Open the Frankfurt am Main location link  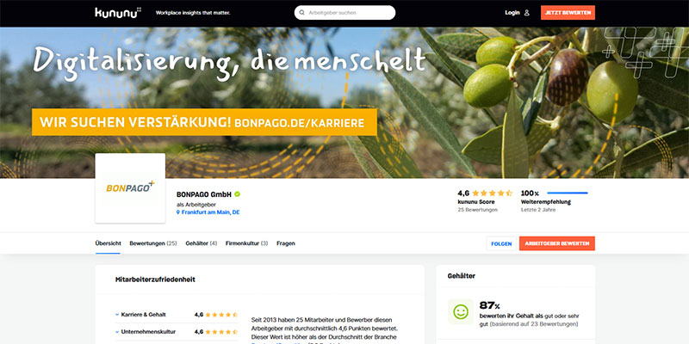click(210, 212)
